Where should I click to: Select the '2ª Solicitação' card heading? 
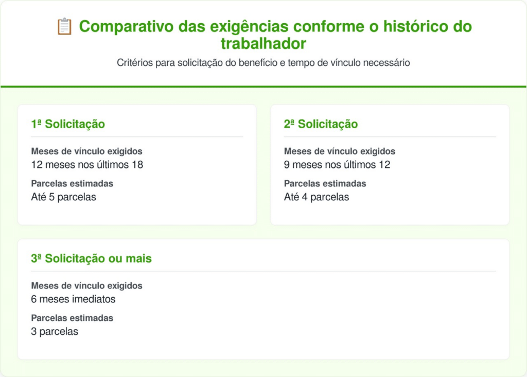321,124
